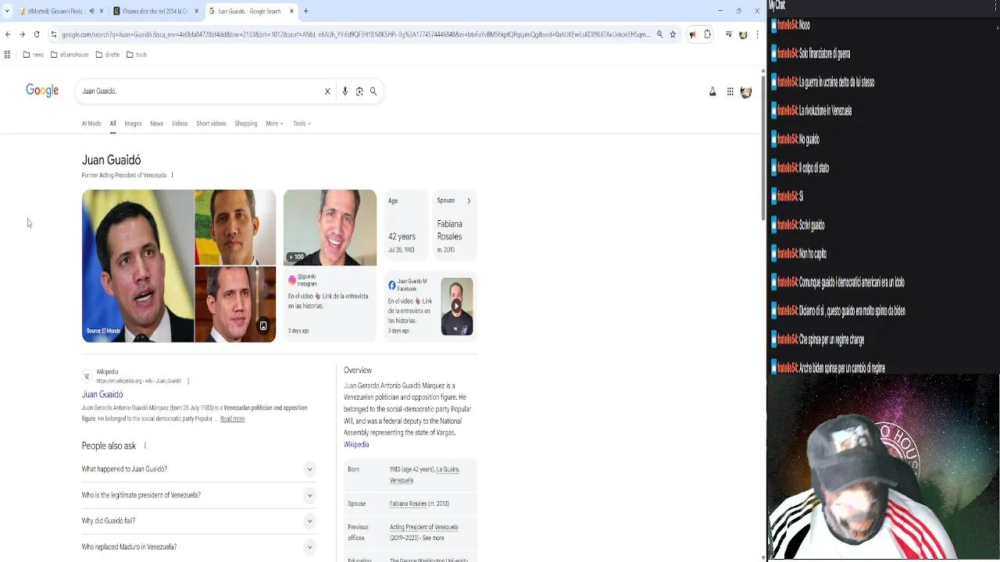The image size is (1000, 562).
Task: Open large Juan Guaidó photo from El Mundo
Action: (x=137, y=265)
